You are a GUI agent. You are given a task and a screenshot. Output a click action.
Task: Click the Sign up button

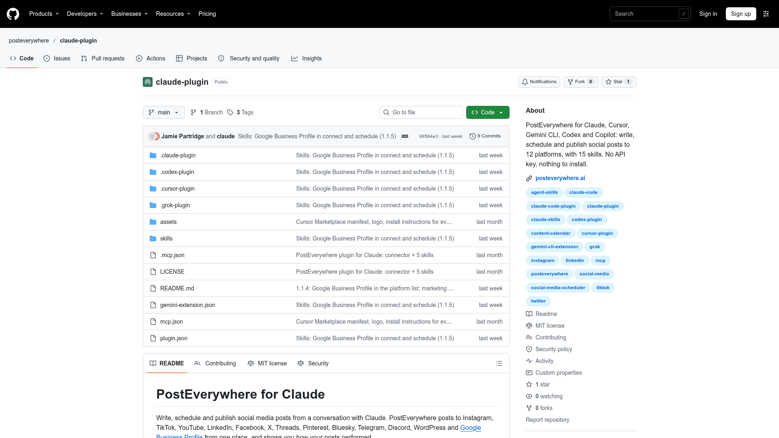[x=741, y=14]
